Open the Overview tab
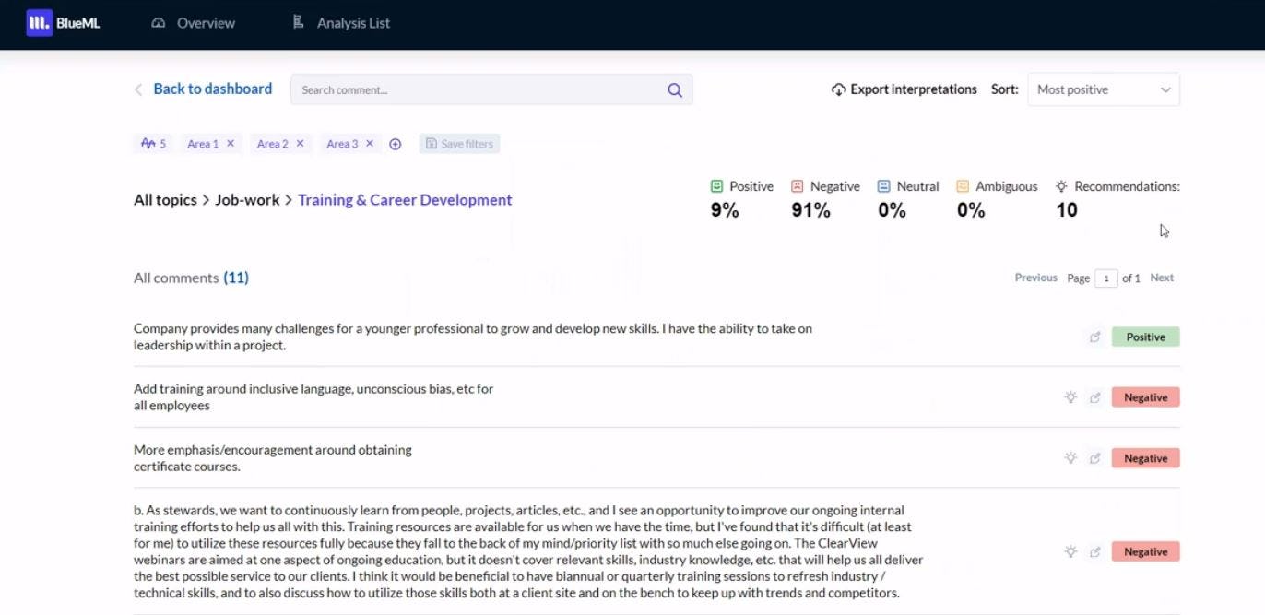1265x615 pixels. click(x=194, y=23)
